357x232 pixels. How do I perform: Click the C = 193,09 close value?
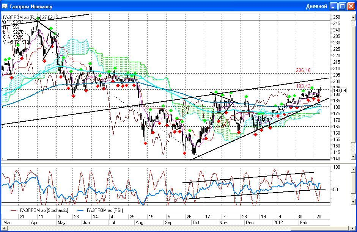13,37
